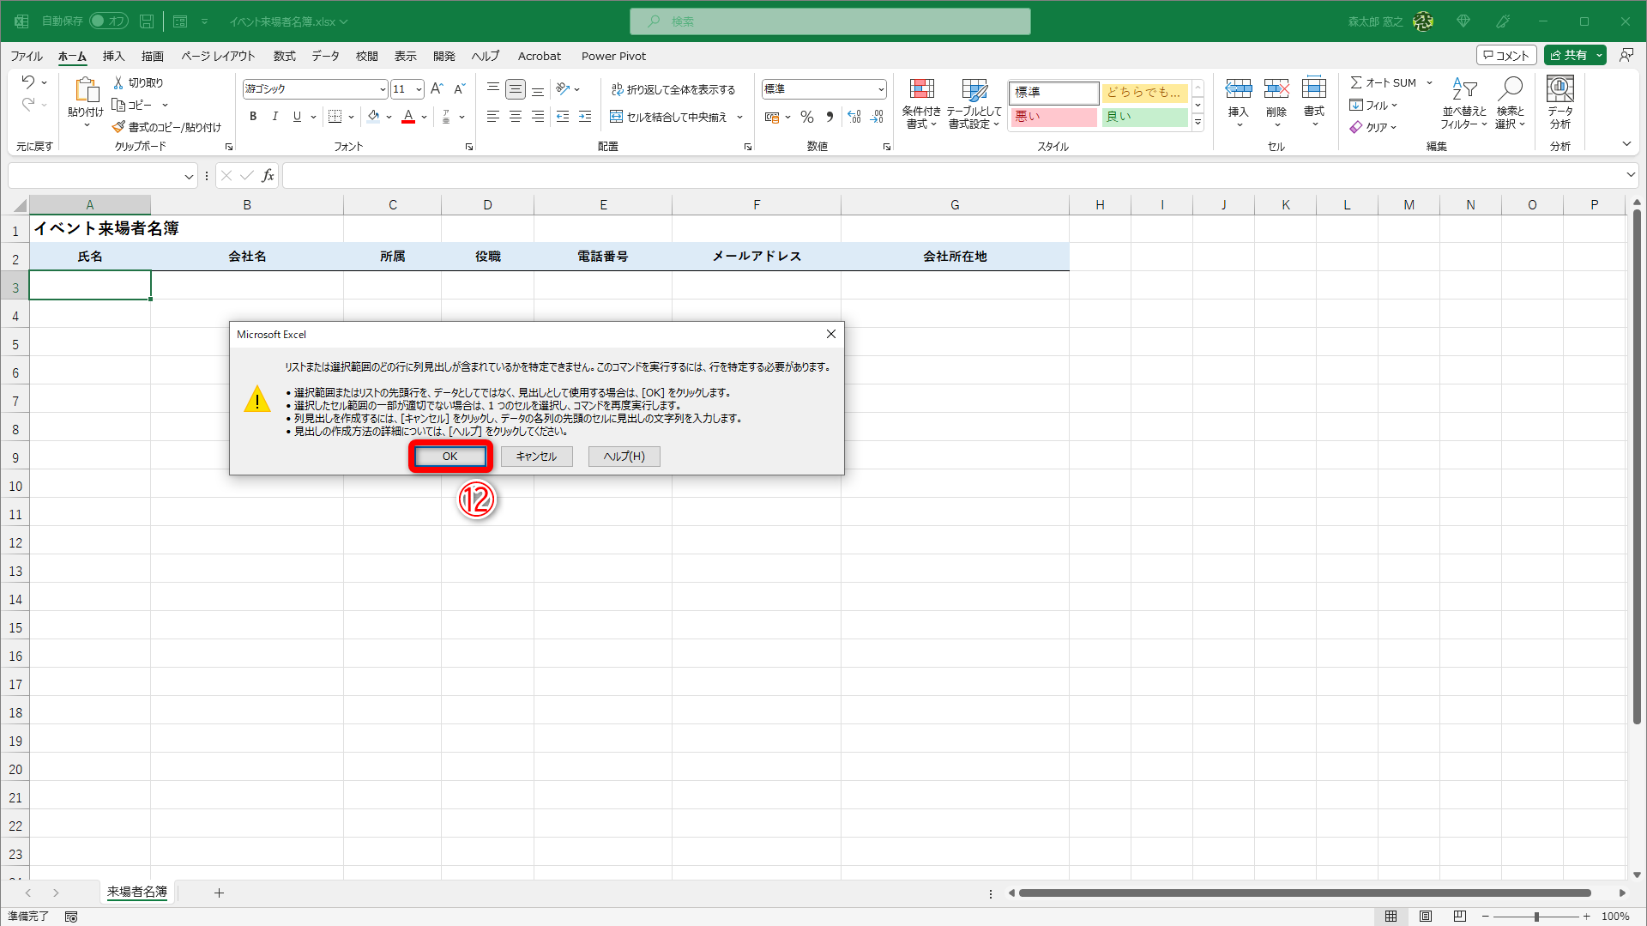The image size is (1647, 926).
Task: Open Find and Select menu
Action: (1511, 103)
